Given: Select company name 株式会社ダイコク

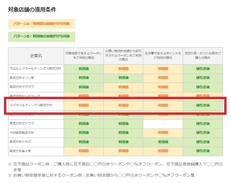Looking at the screenshot, I should click(22, 123).
